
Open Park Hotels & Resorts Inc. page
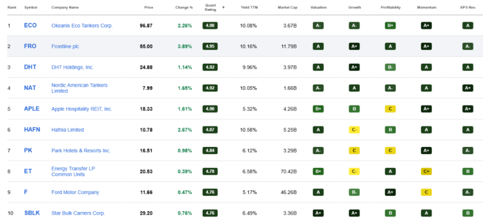point(81,151)
